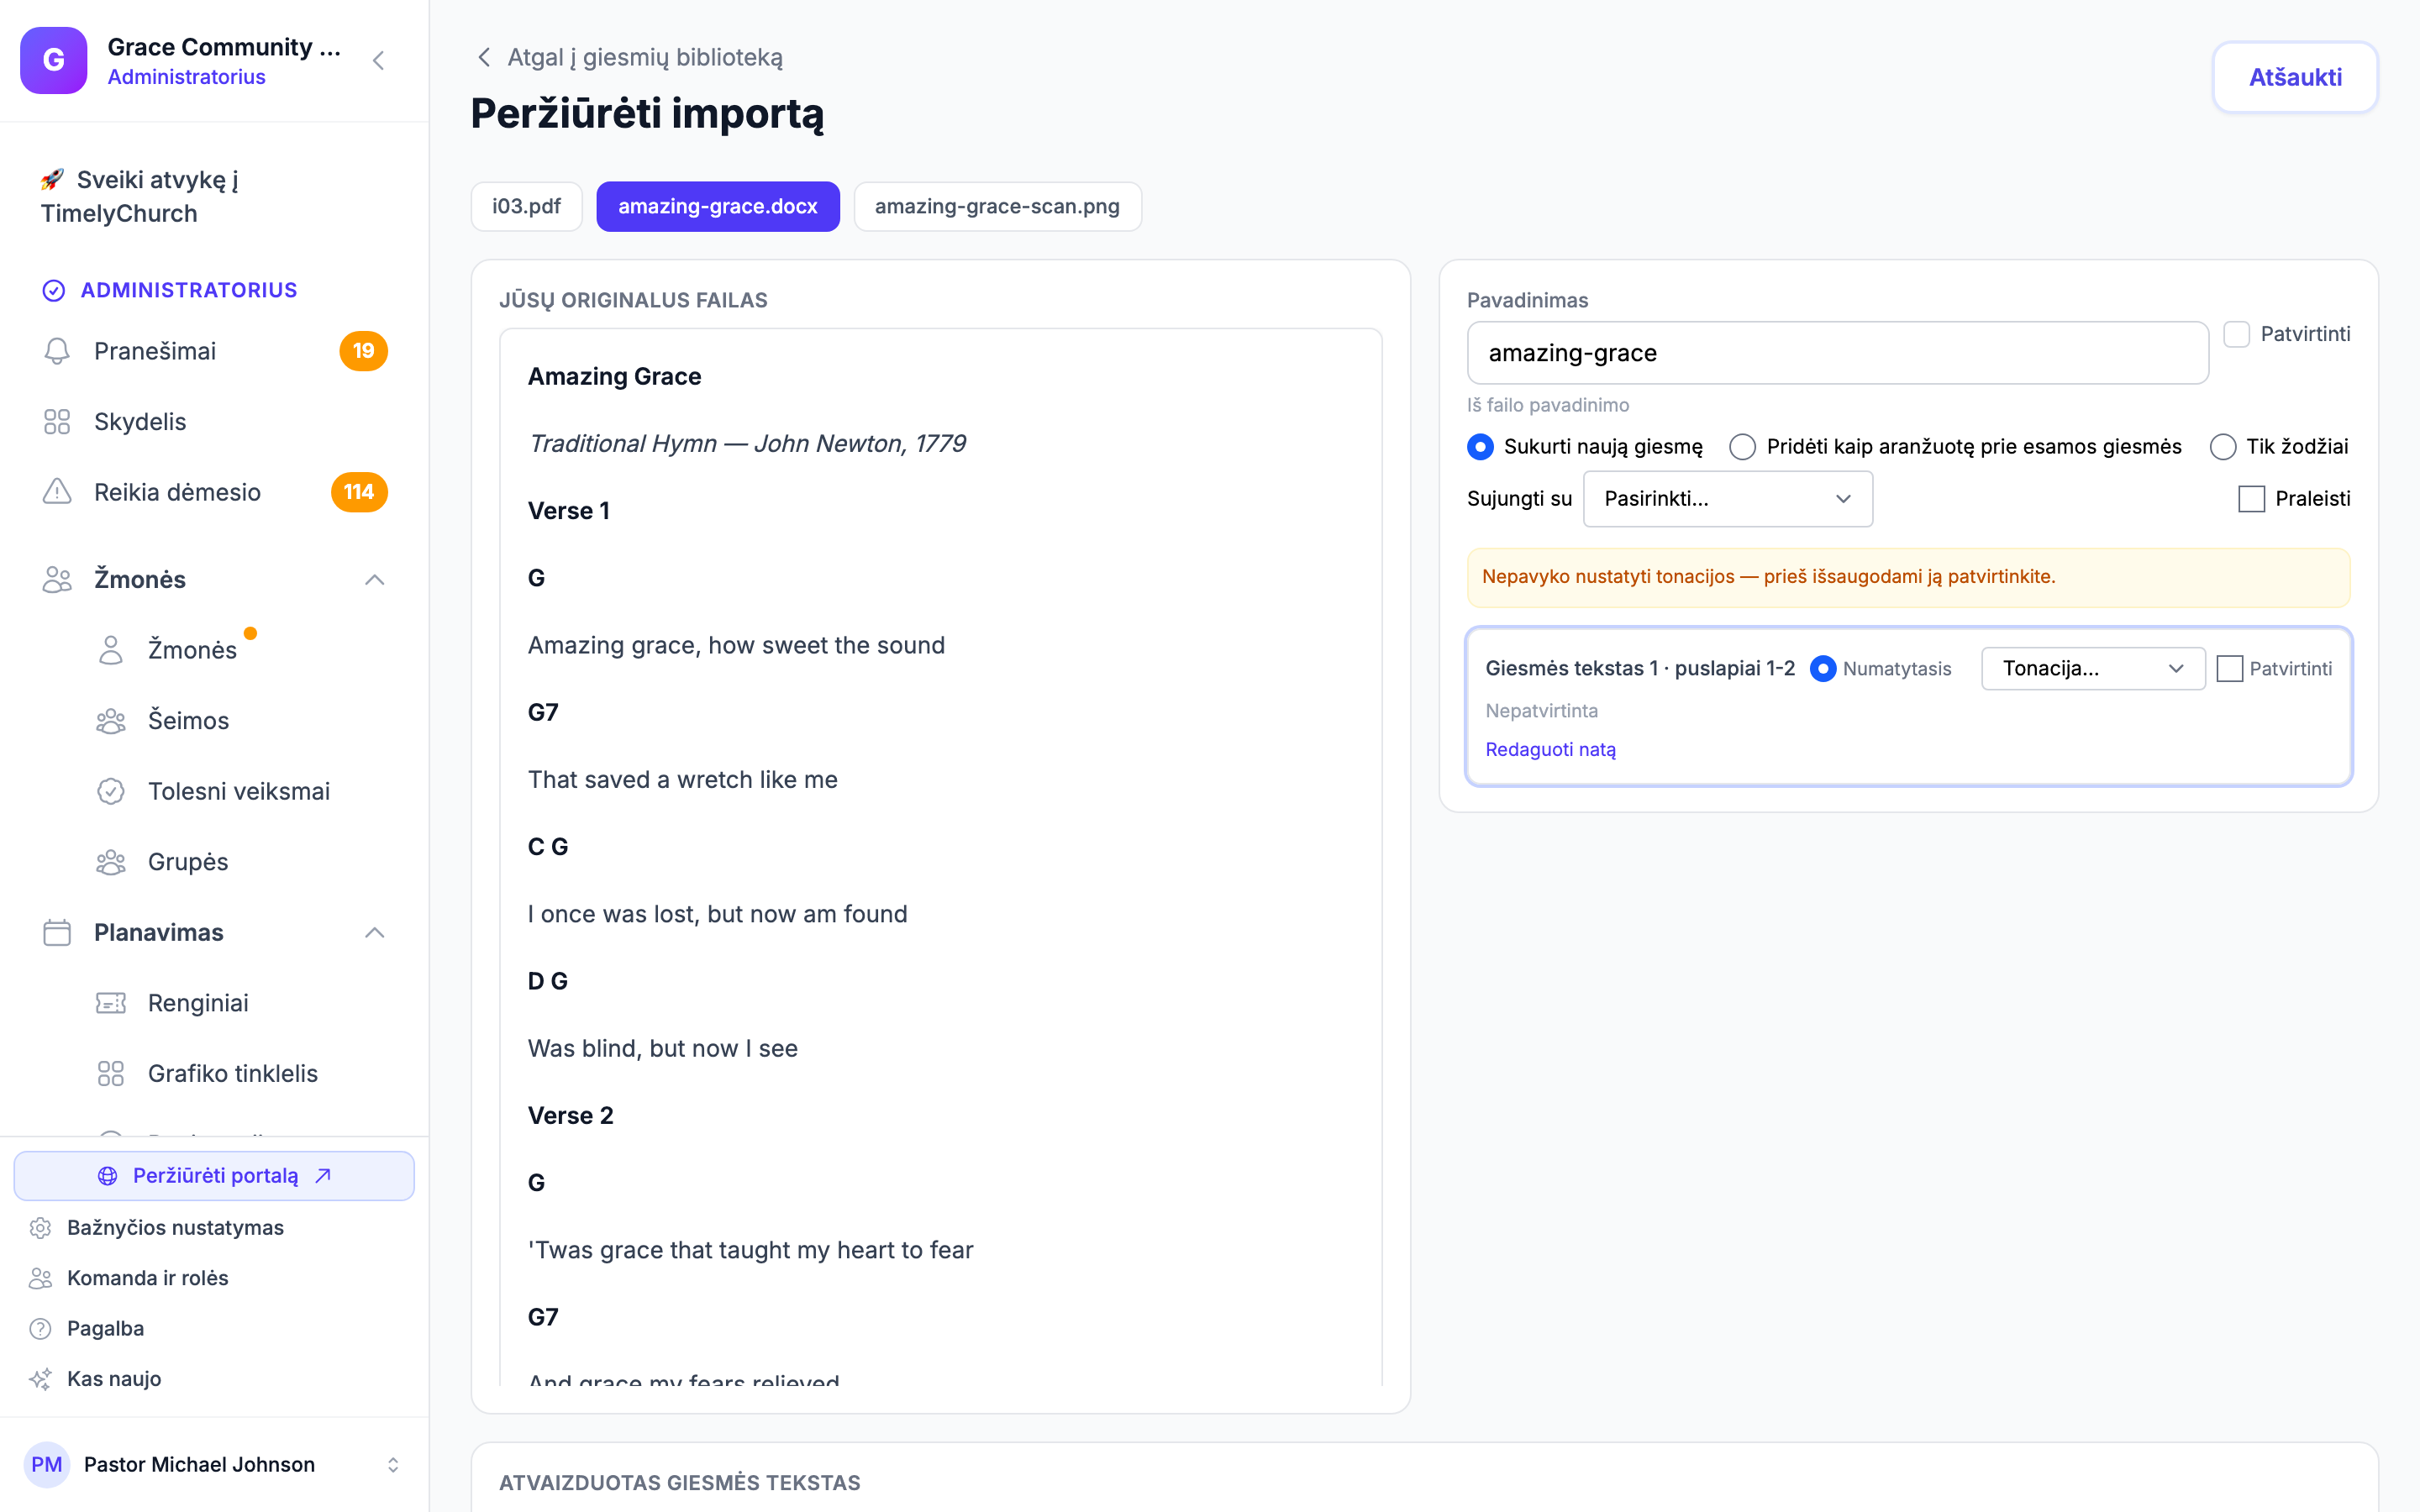
Task: Click the globe icon in Peržiūrėti portalą
Action: pos(108,1176)
